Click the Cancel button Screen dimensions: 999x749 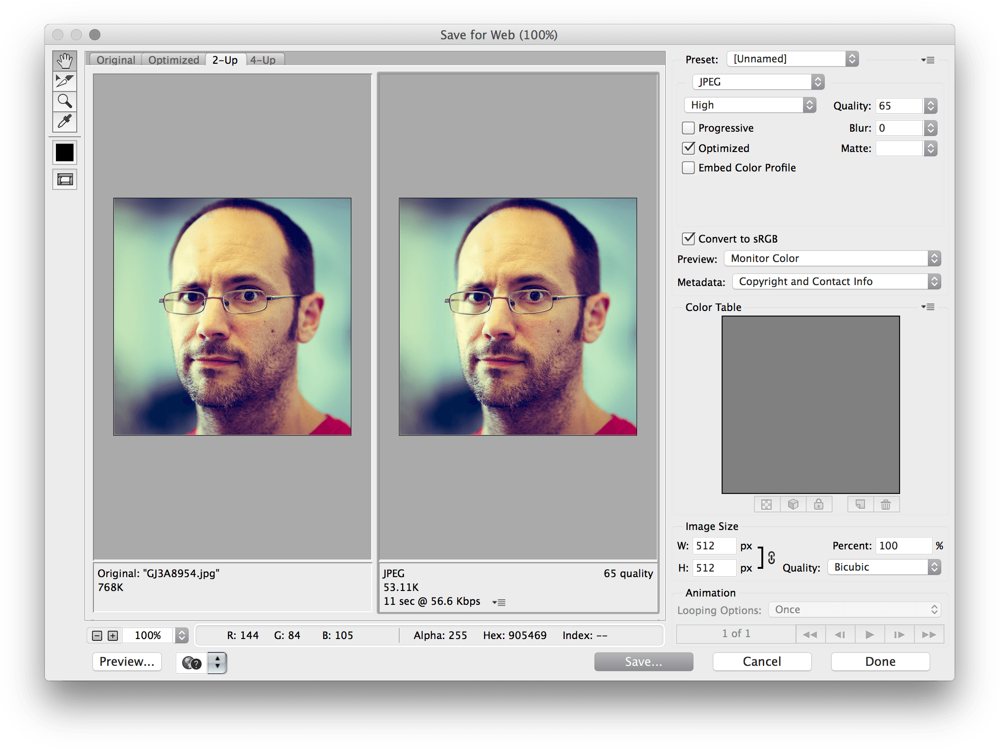(762, 662)
